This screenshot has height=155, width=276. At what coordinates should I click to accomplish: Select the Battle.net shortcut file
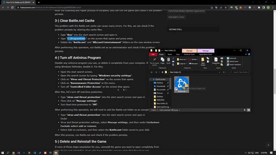pos(182,84)
